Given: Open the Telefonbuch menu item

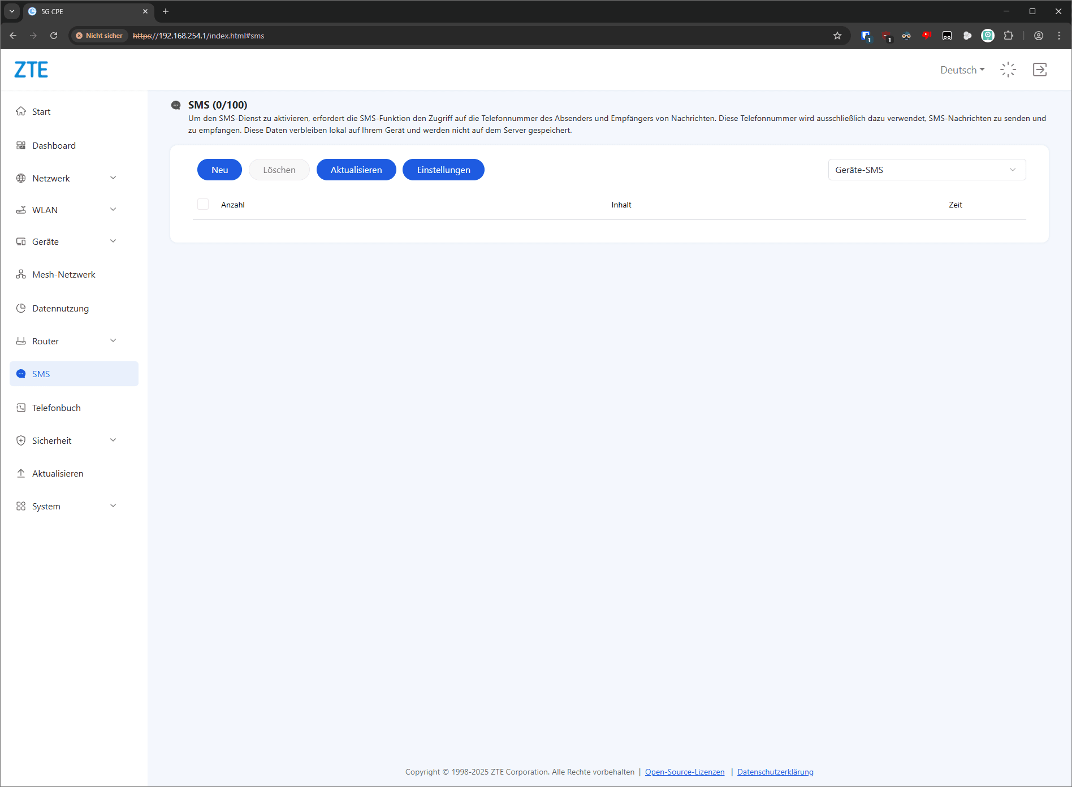Looking at the screenshot, I should (57, 408).
